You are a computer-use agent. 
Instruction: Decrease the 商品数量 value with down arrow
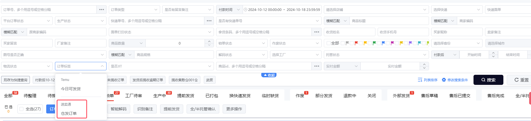point(209,45)
